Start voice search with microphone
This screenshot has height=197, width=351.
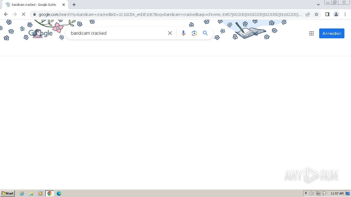click(183, 33)
